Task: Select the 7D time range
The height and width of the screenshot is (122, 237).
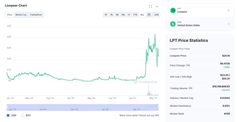Action: (x=111, y=15)
